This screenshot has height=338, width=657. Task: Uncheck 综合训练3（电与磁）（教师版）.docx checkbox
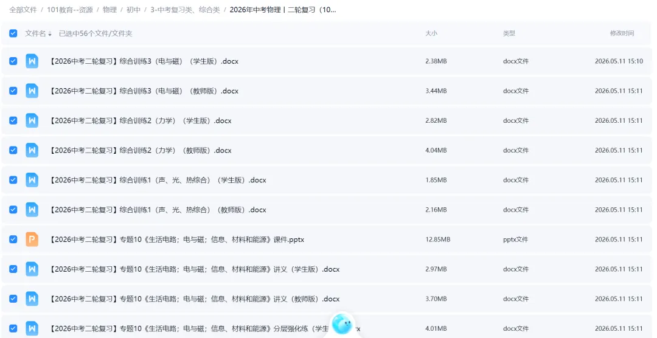point(13,91)
